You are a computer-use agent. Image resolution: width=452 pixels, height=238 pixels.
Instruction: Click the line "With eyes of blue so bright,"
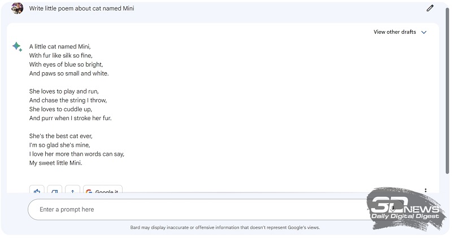pos(66,64)
